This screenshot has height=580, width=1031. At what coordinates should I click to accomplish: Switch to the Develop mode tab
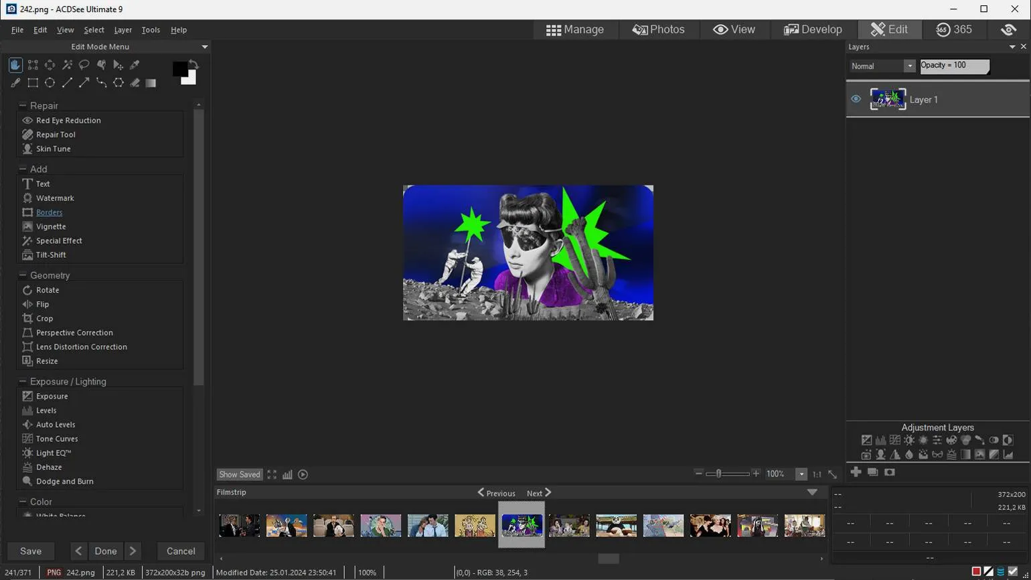(813, 29)
